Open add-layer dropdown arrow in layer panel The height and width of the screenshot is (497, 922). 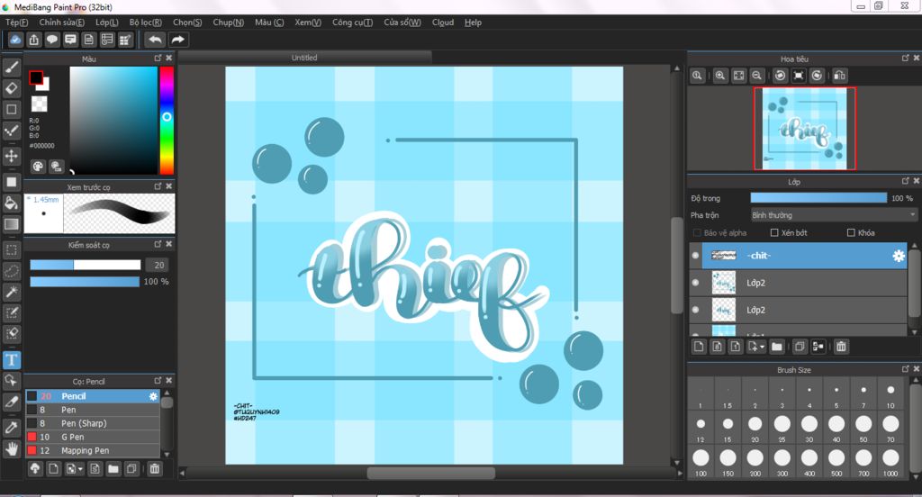(762, 347)
